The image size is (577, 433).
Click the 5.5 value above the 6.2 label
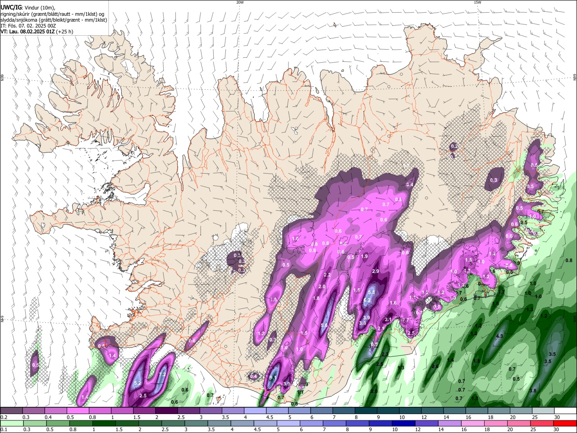pyautogui.click(x=372, y=292)
